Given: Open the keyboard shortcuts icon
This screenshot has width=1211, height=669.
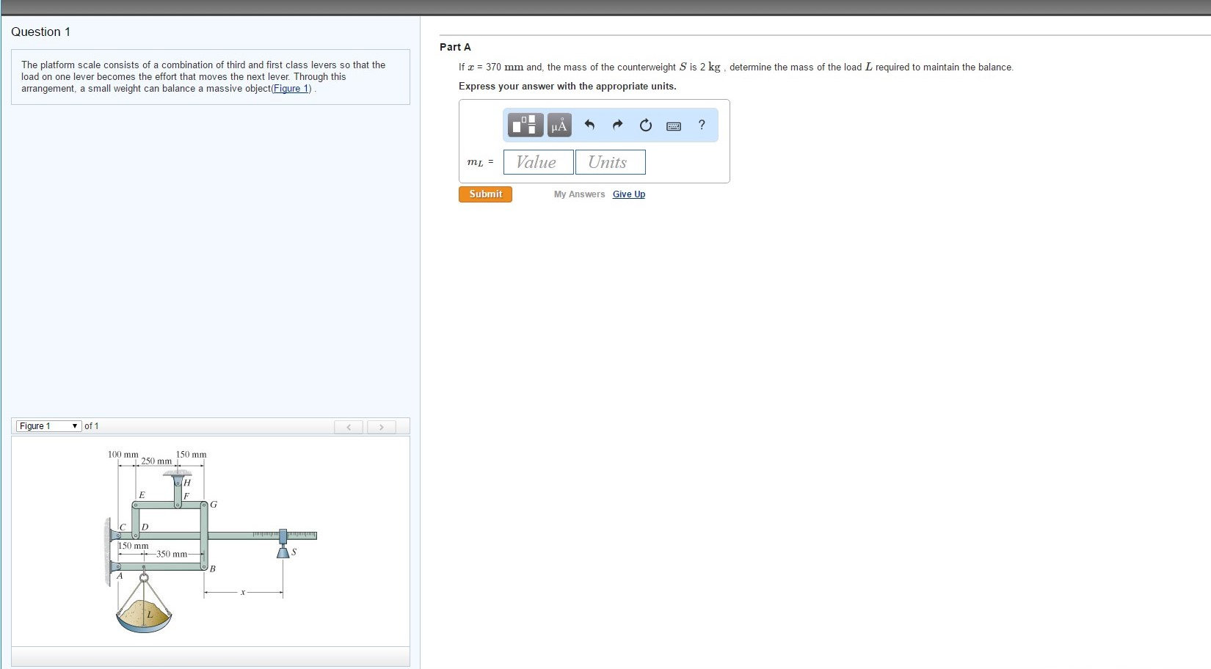Looking at the screenshot, I should coord(673,125).
